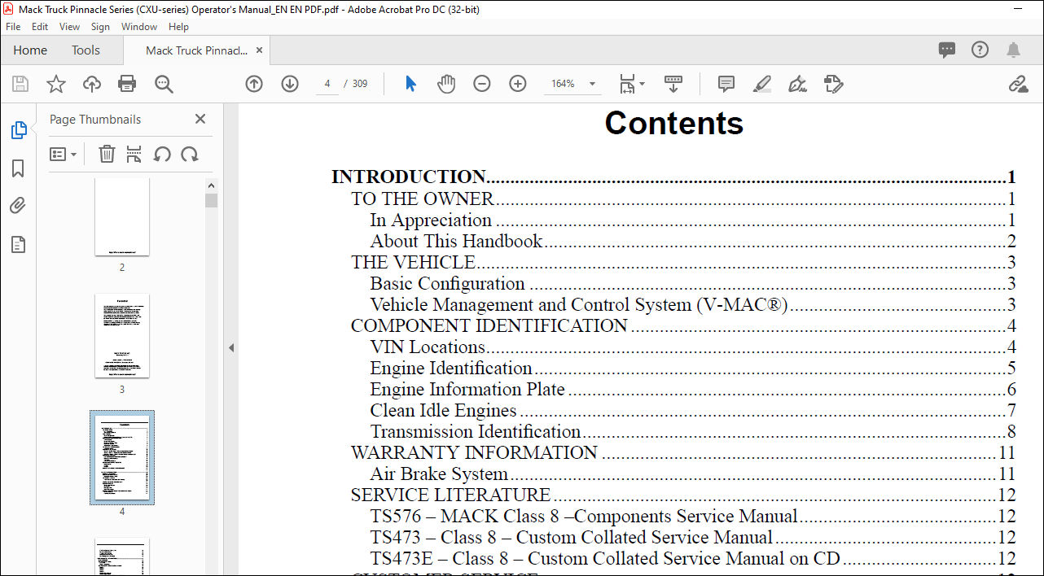Collapse the navigation pane with the arrow
Image resolution: width=1044 pixels, height=576 pixels.
tap(231, 347)
